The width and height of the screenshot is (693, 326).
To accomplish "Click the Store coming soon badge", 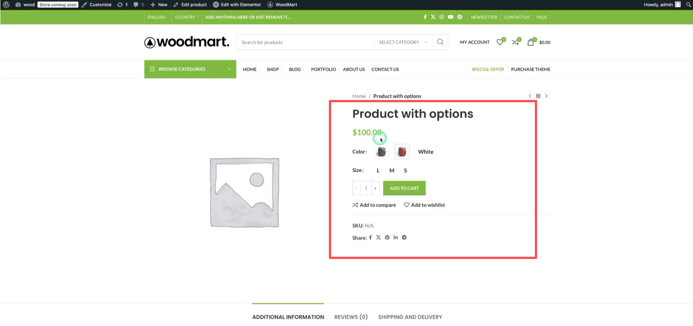I will (x=58, y=5).
